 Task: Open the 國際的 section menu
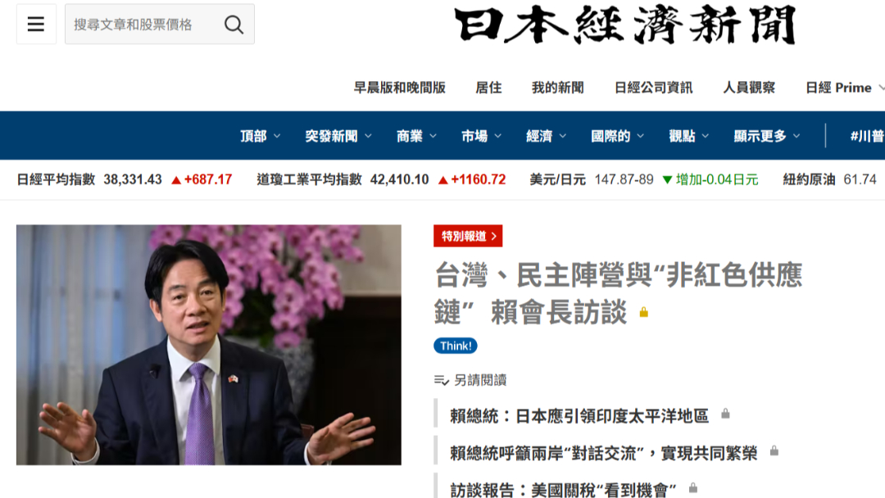[x=618, y=136]
